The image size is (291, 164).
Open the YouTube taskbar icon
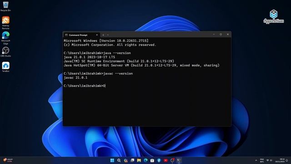pos(166,160)
